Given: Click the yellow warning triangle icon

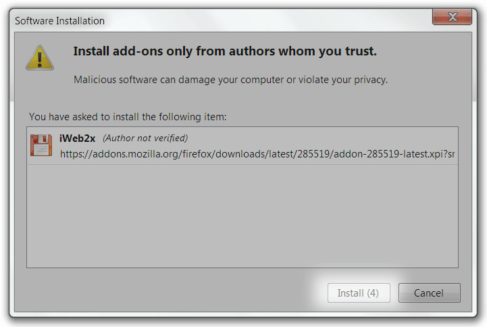Looking at the screenshot, I should pos(40,57).
